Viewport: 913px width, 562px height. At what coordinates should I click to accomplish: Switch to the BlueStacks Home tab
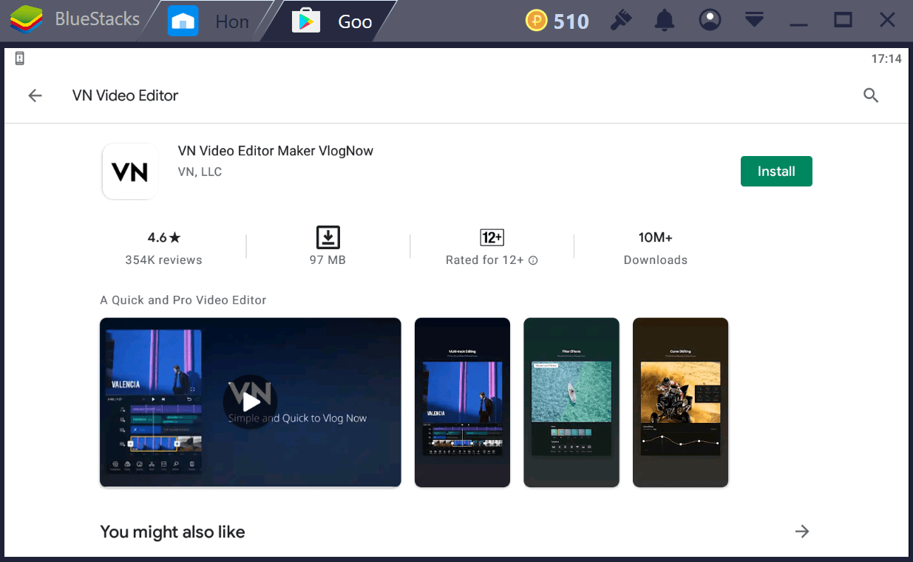coord(207,21)
